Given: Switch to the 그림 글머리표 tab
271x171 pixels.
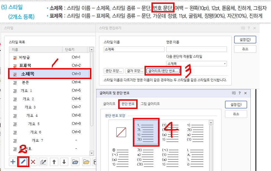Looking at the screenshot, I should pos(150,104).
